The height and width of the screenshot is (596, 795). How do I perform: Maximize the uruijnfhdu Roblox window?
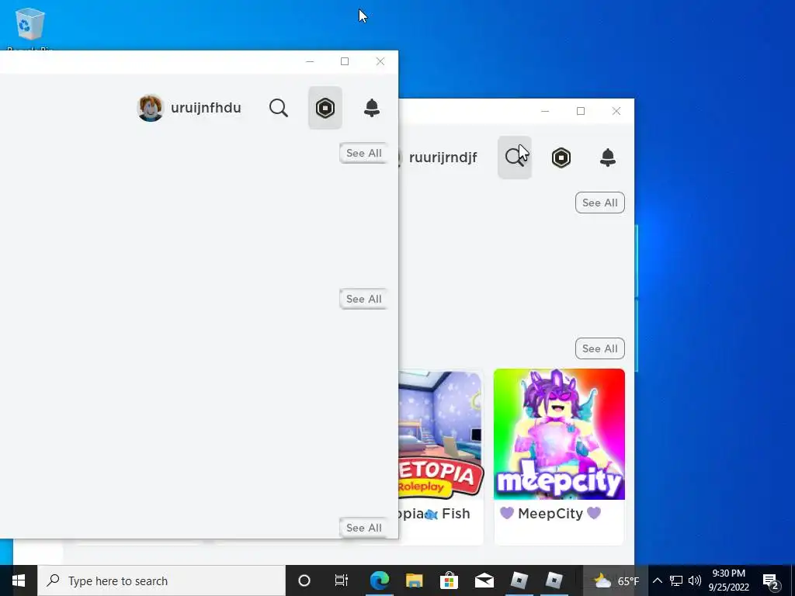[345, 61]
